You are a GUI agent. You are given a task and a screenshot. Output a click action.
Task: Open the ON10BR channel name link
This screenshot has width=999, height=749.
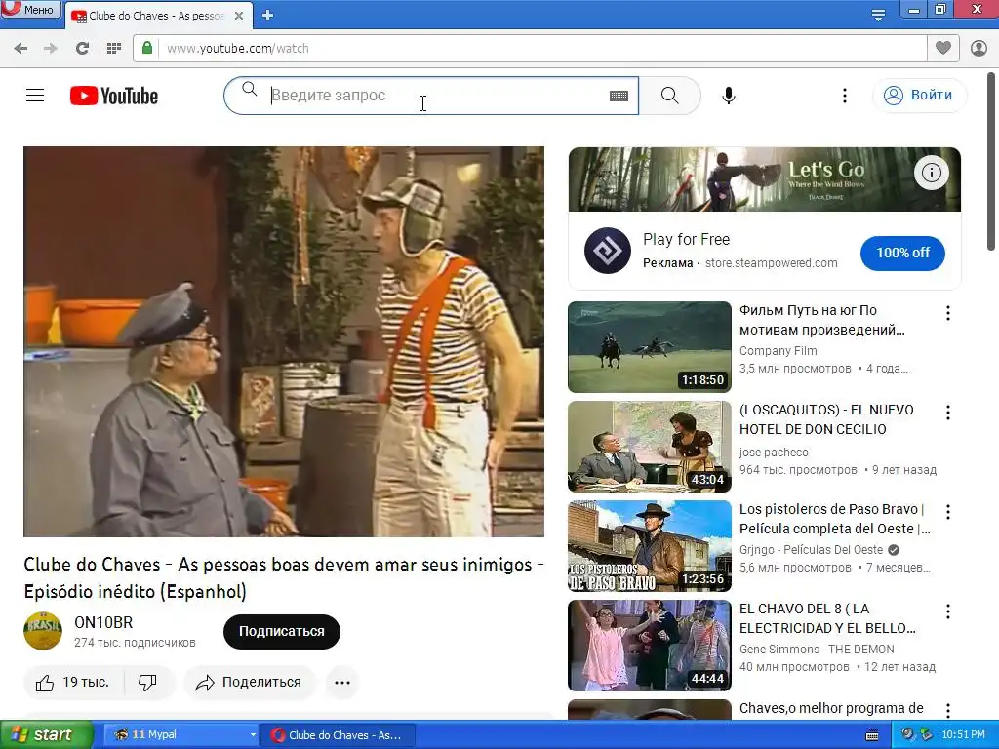[103, 622]
